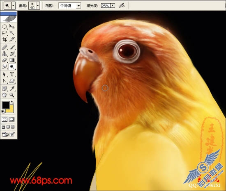Select the Smudge tool
Viewport: 226px width, 191px height.
point(5,66)
